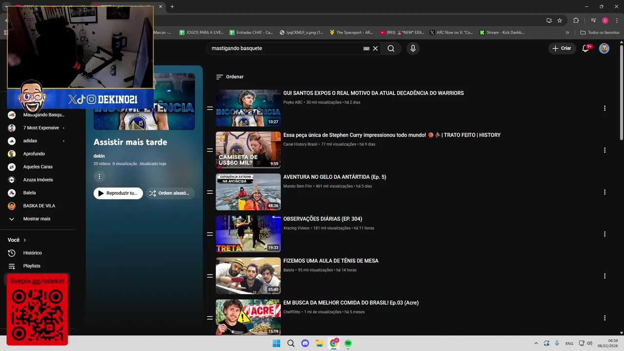Open options for the Stephen Curry video
624x351 pixels.
tap(604, 150)
